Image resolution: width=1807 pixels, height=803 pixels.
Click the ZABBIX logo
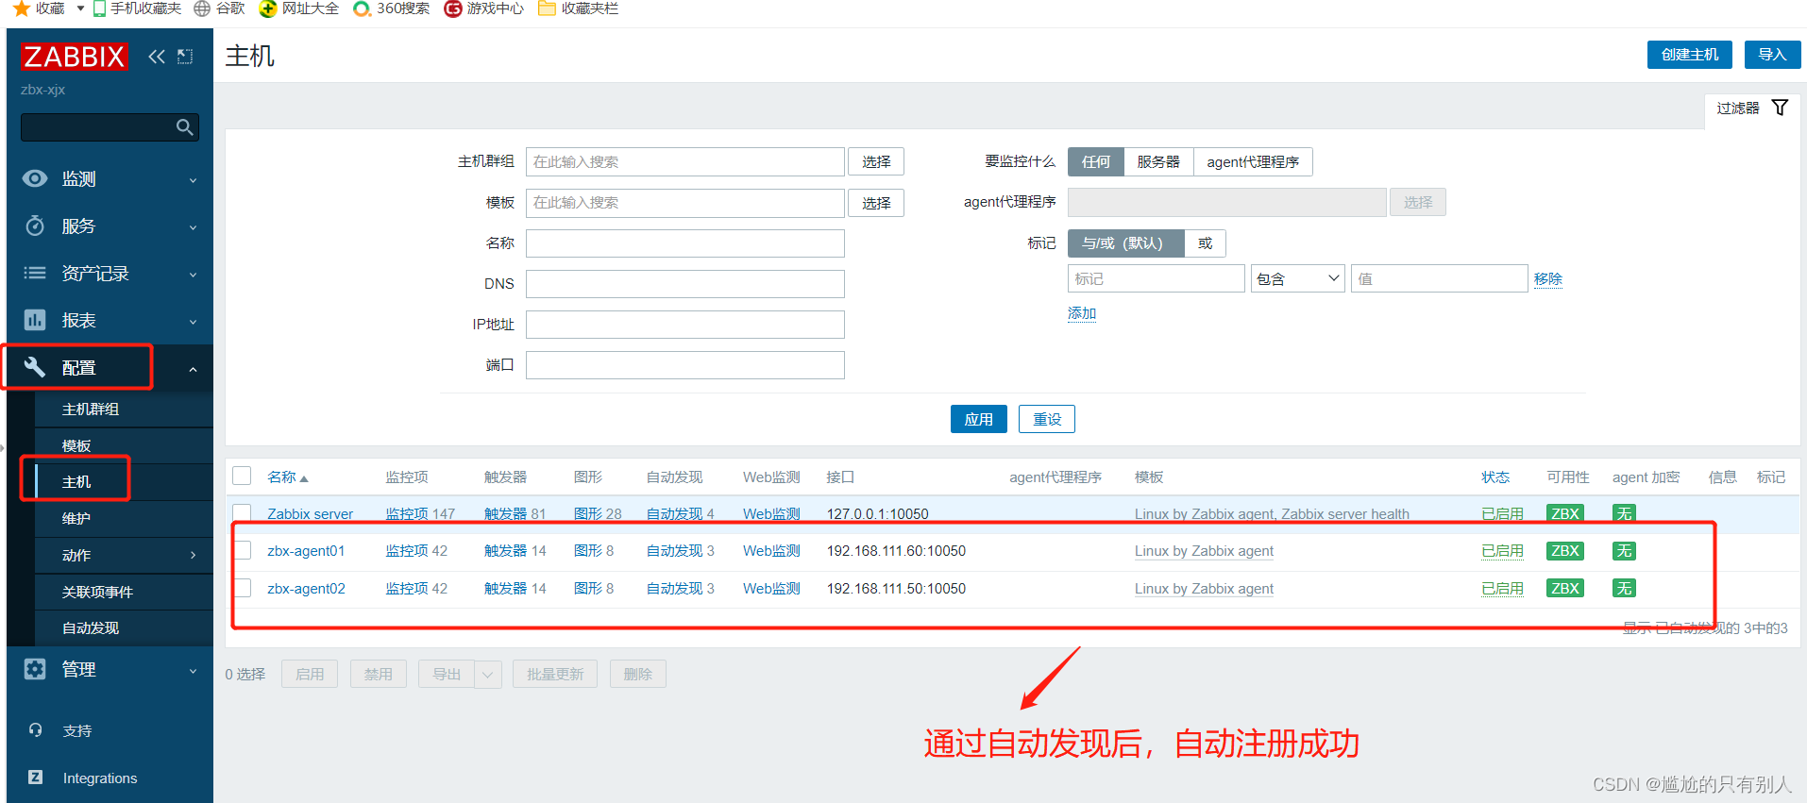tap(74, 57)
